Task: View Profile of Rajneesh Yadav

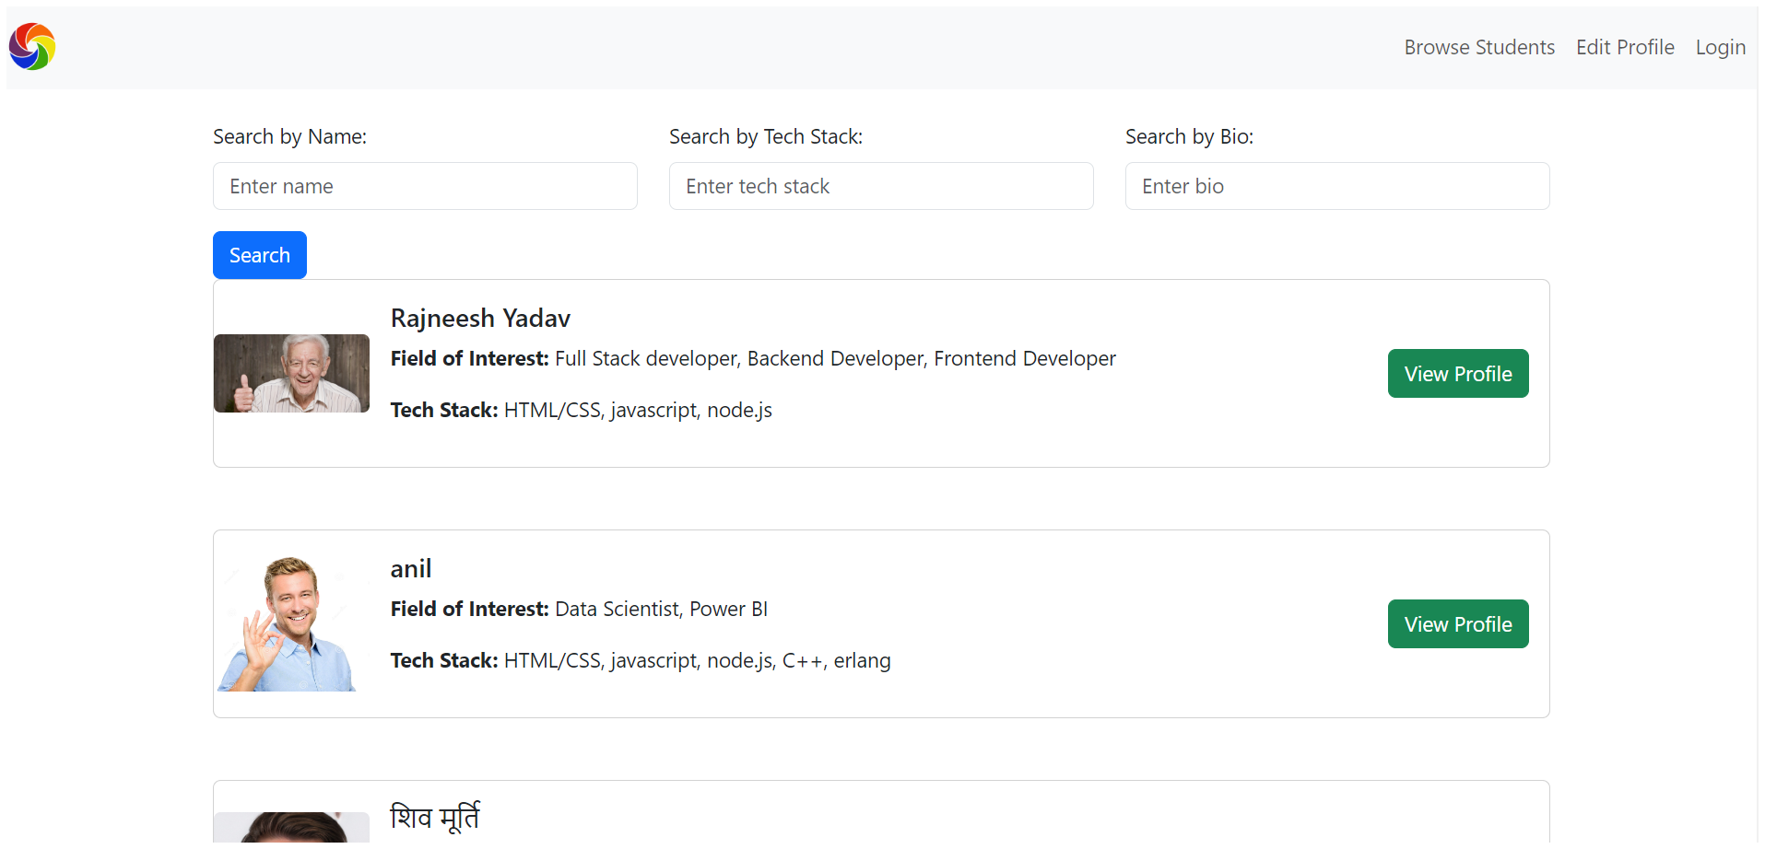Action: tap(1457, 374)
